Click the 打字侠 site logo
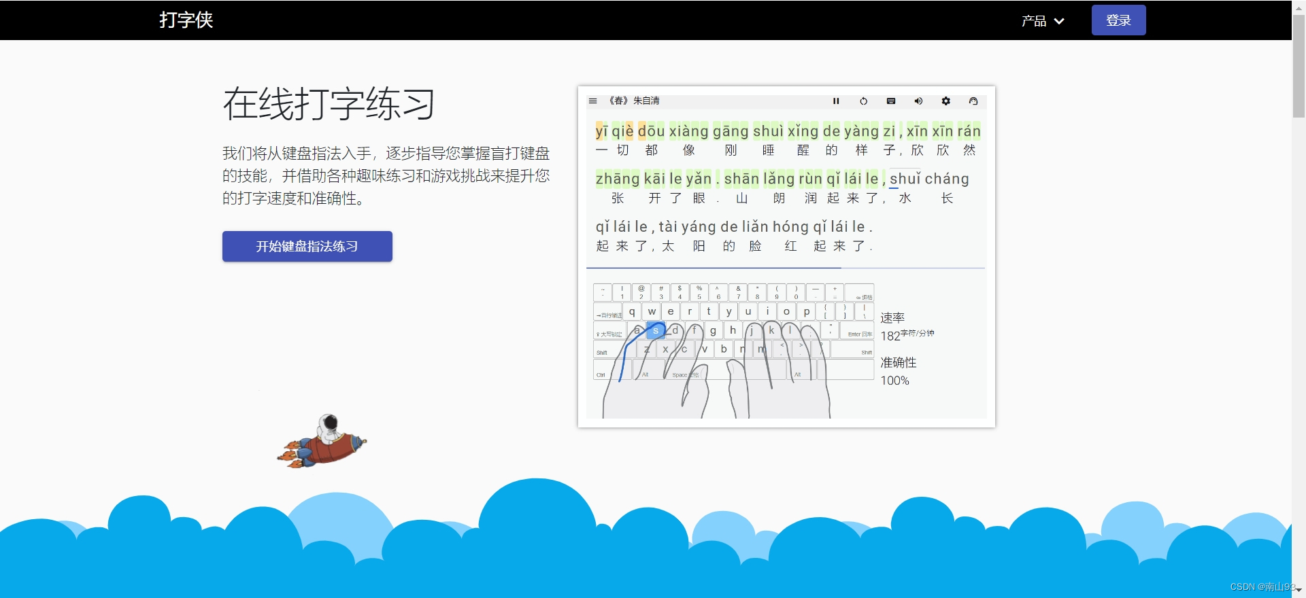Image resolution: width=1306 pixels, height=598 pixels. 186,20
